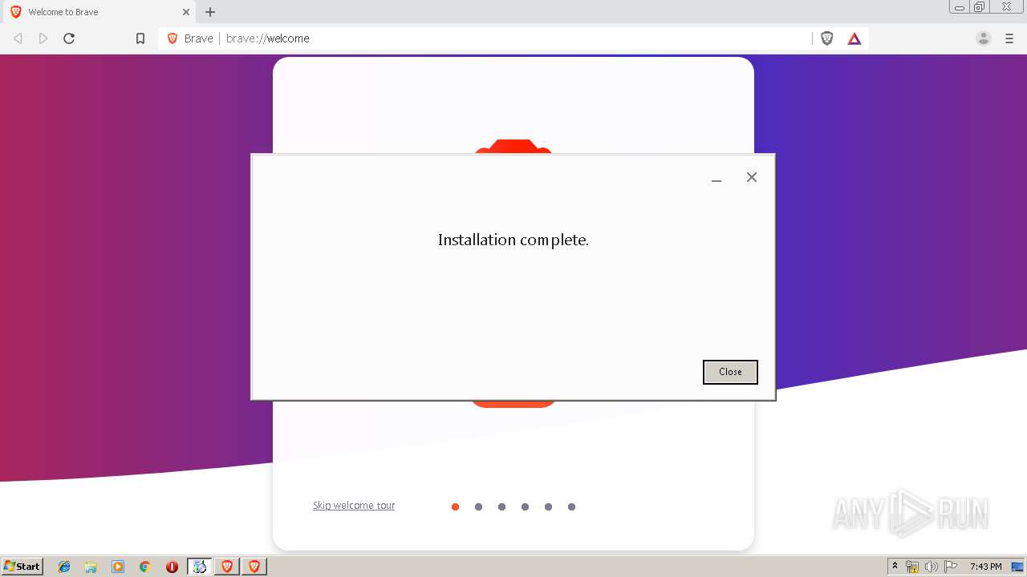Open the Brave Rewards triangle icon
Image resolution: width=1027 pixels, height=577 pixels.
coord(854,38)
